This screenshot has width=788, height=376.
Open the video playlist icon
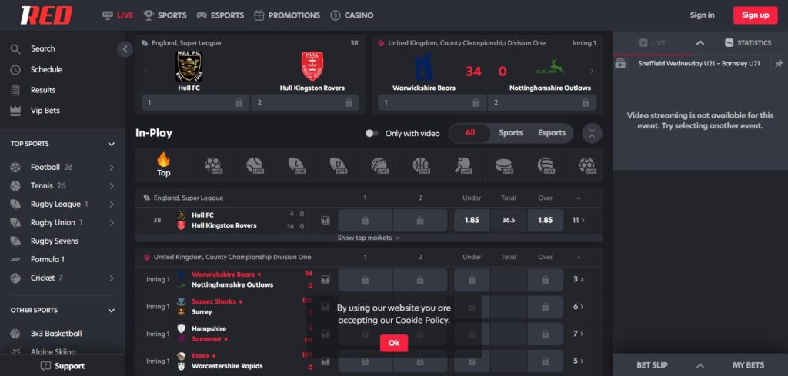pyautogui.click(x=620, y=64)
